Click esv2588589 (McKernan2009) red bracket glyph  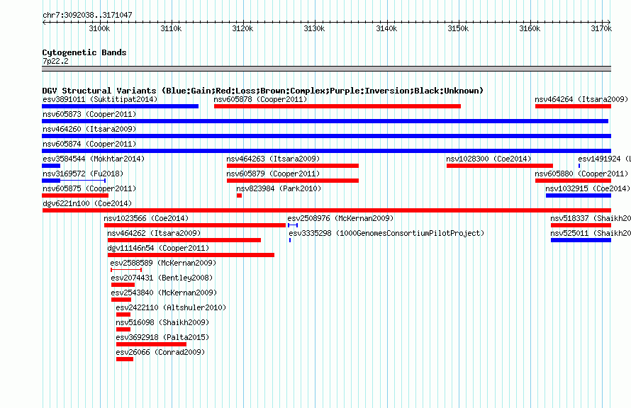[126, 270]
